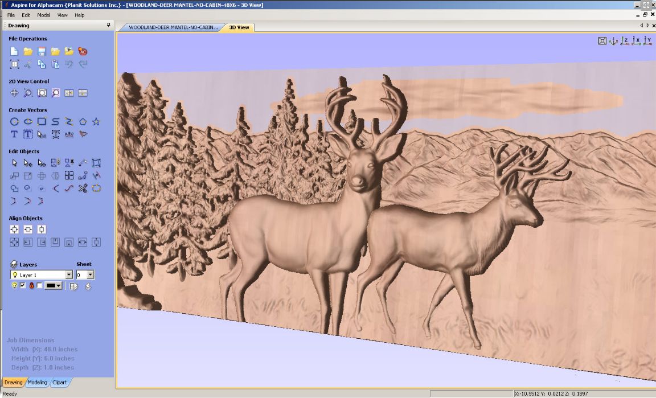Click the Import vectors folder icon
The image size is (656, 398).
tap(55, 51)
